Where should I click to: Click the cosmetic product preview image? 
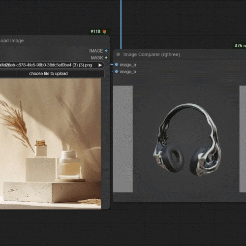[x=50, y=144]
